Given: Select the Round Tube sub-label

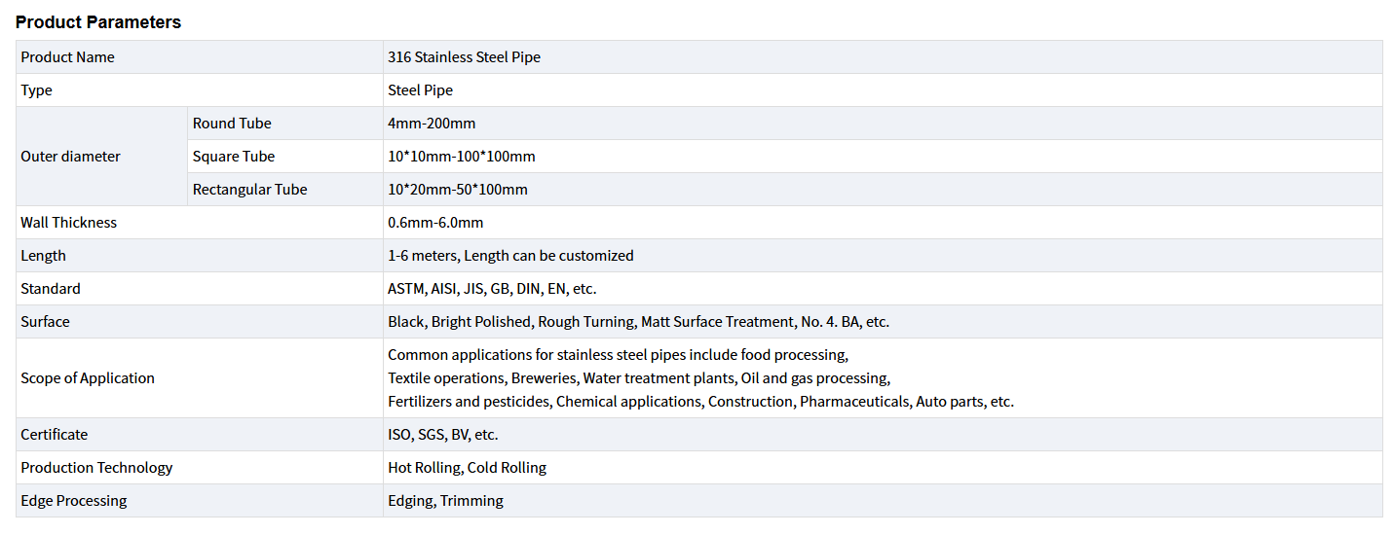Looking at the screenshot, I should pos(232,124).
